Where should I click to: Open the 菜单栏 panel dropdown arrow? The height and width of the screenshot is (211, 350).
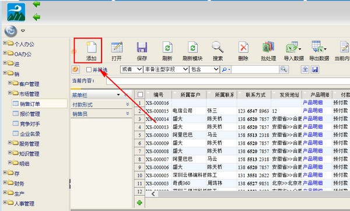118,95
